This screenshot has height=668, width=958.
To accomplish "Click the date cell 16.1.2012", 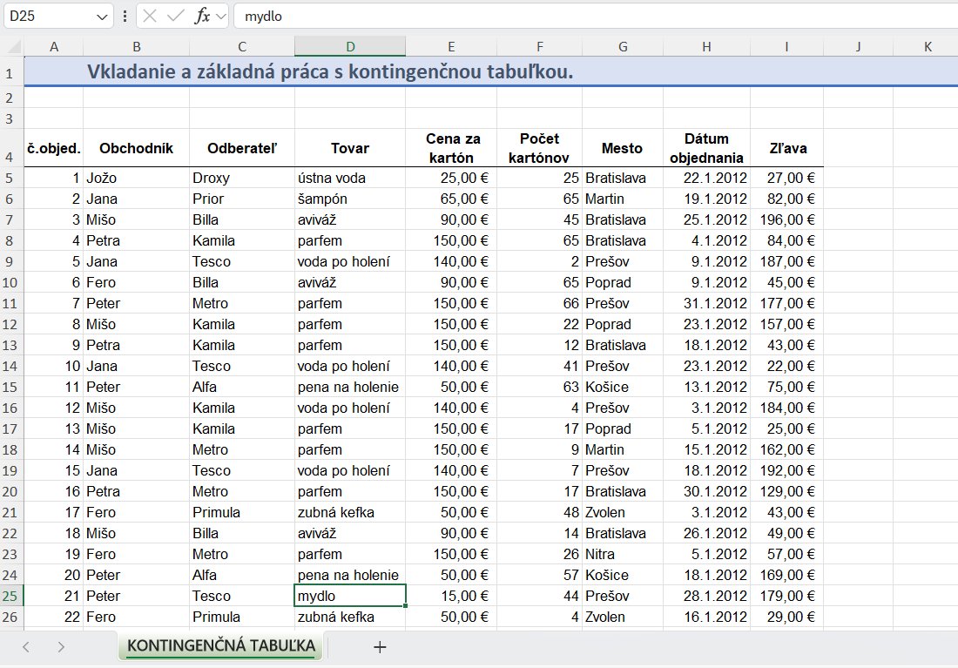I will [x=706, y=617].
